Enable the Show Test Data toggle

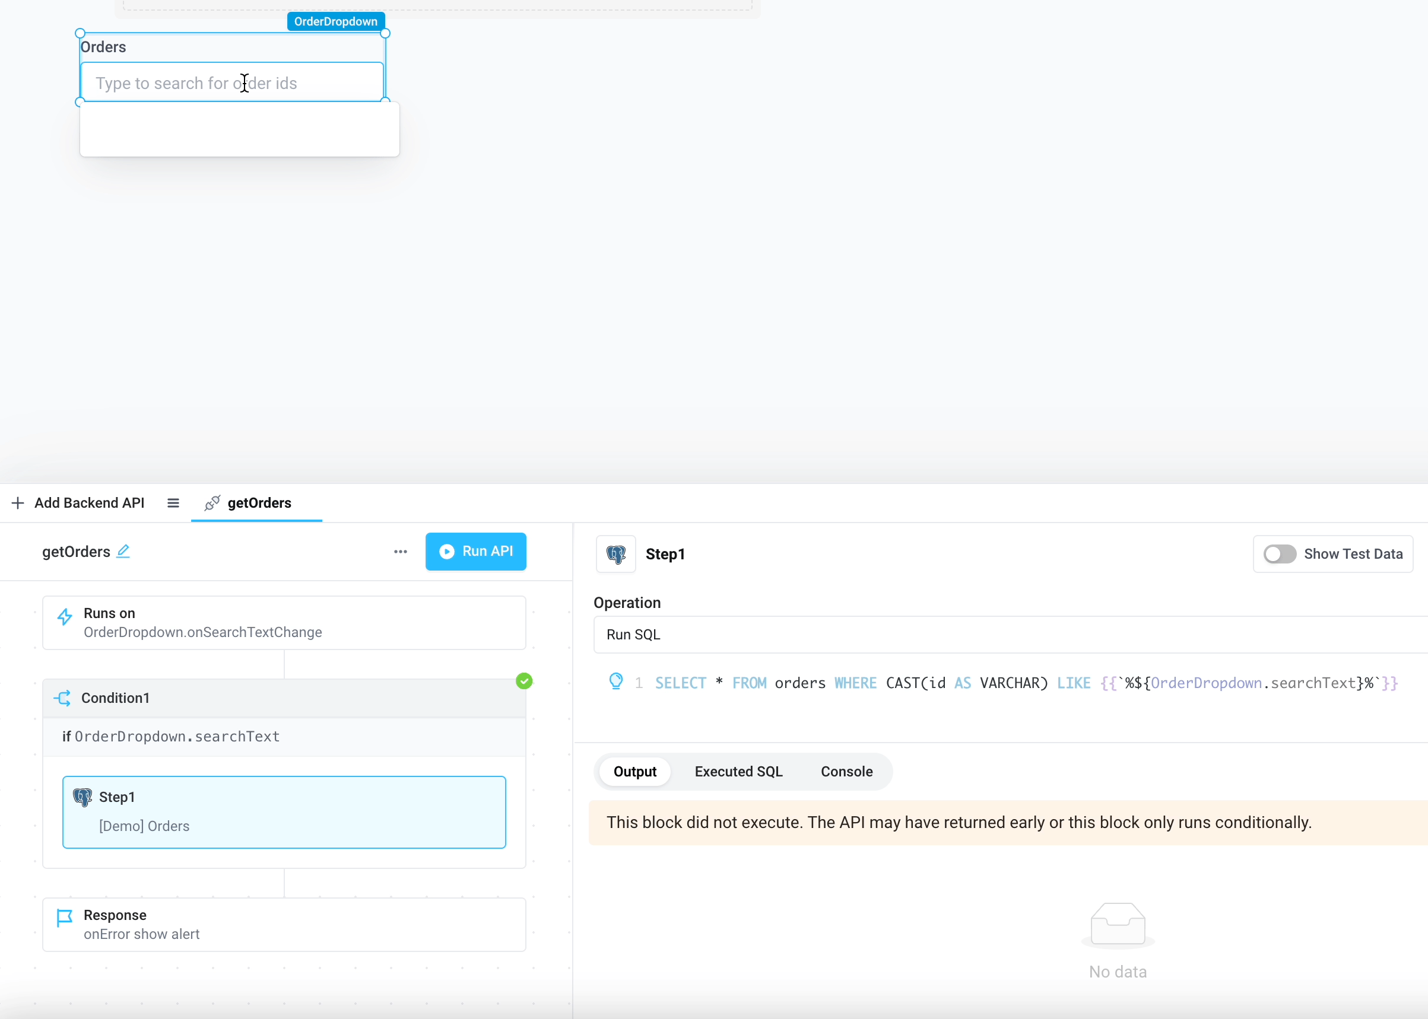[1278, 553]
